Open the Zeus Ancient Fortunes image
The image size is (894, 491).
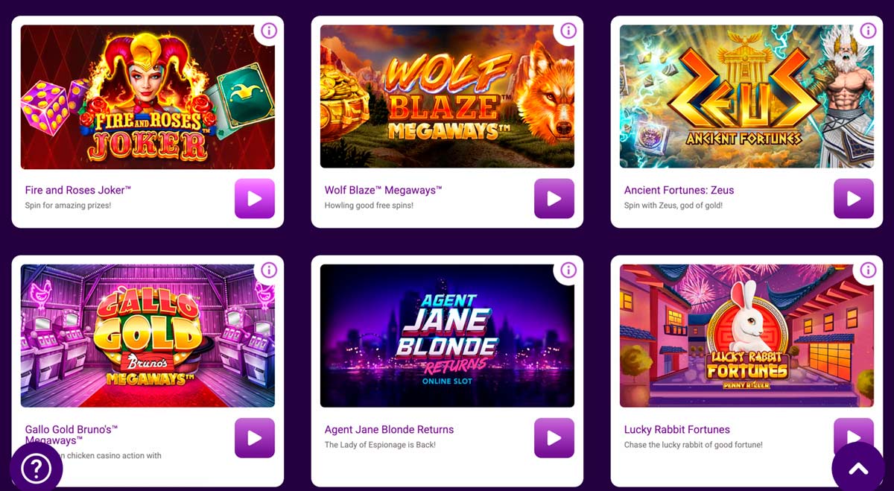(746, 97)
